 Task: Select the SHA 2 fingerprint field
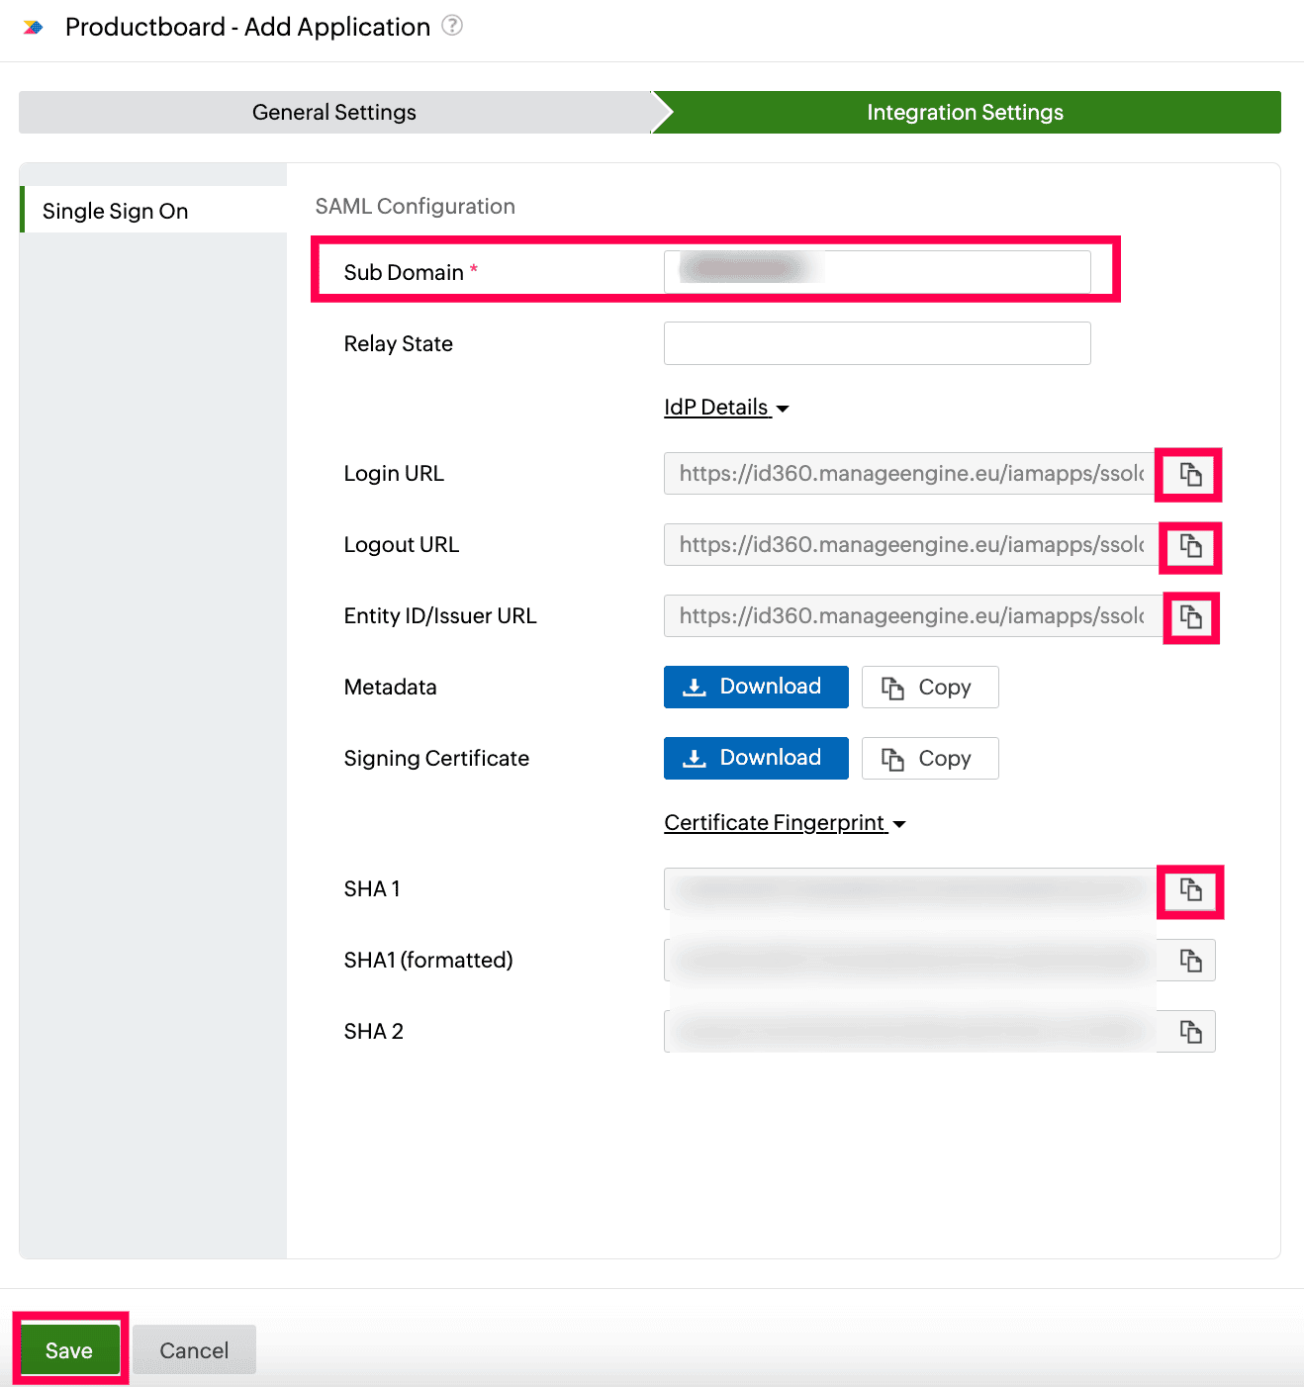pos(915,1032)
